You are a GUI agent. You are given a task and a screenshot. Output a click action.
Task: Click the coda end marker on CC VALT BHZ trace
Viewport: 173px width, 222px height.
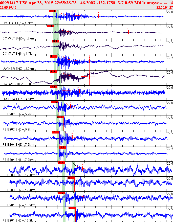tap(128, 32)
